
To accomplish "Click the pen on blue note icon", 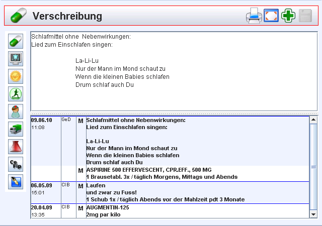I will tap(16, 182).
